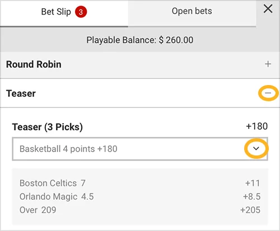Collapse Teaser section with minus icon
This screenshot has height=231, width=280.
tap(268, 93)
